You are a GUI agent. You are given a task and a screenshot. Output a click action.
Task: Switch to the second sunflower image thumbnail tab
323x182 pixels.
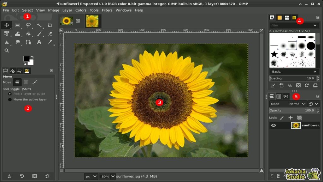pos(92,21)
